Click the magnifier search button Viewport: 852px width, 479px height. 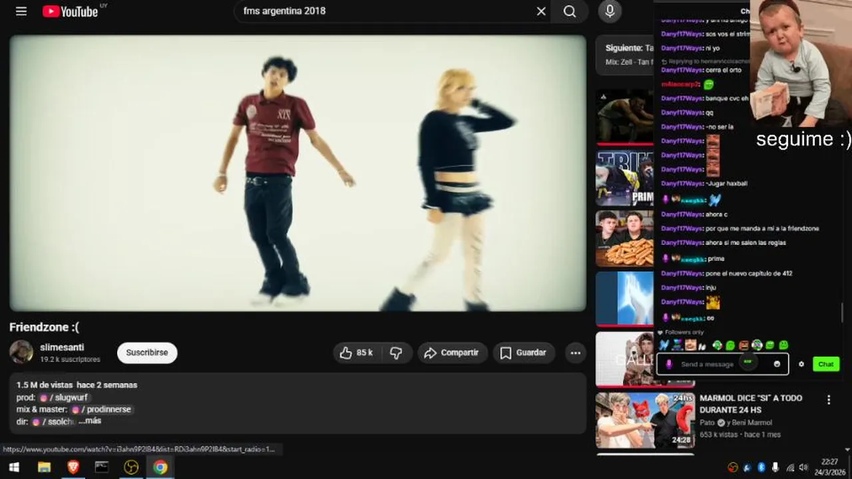(x=570, y=11)
